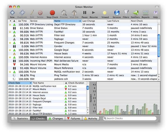Click red triangle in Mount Media check entry
The height and width of the screenshot is (133, 168).
click(x=66, y=89)
